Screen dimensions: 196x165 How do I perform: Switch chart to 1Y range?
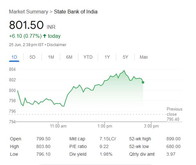coord(107,57)
